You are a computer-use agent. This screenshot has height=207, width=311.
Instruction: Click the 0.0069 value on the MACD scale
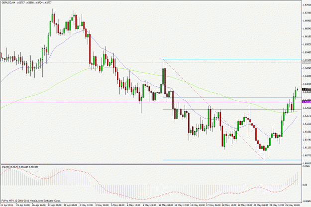[306, 166]
